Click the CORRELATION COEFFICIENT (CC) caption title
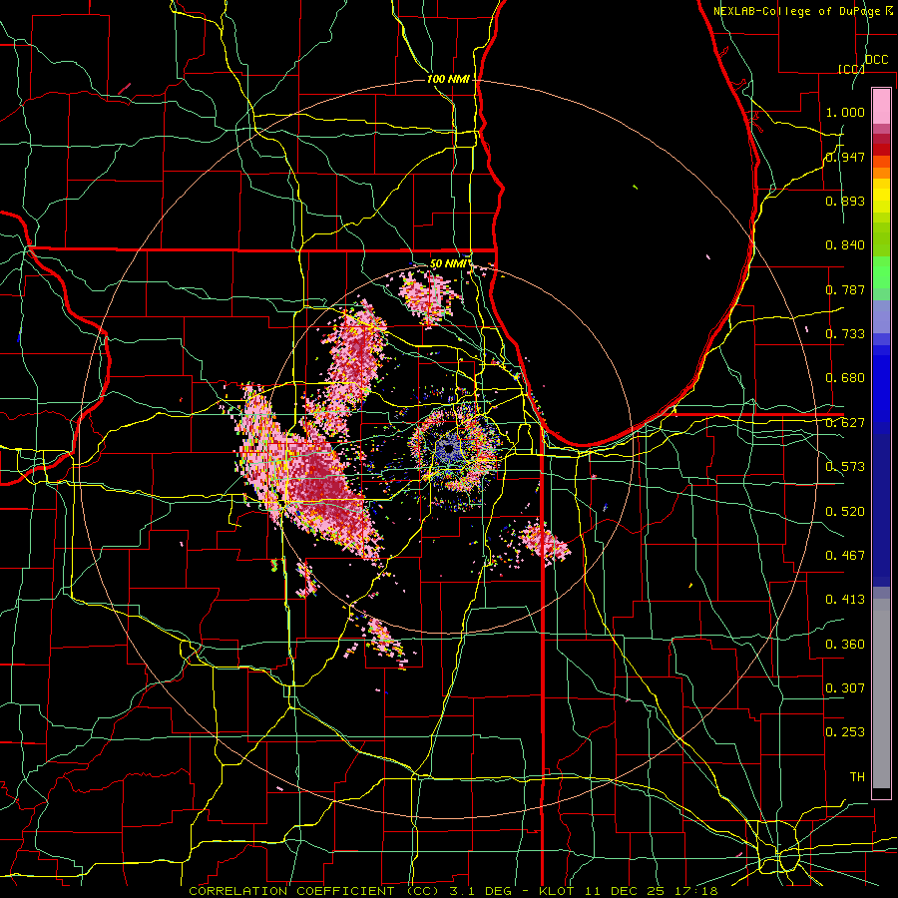 314,891
